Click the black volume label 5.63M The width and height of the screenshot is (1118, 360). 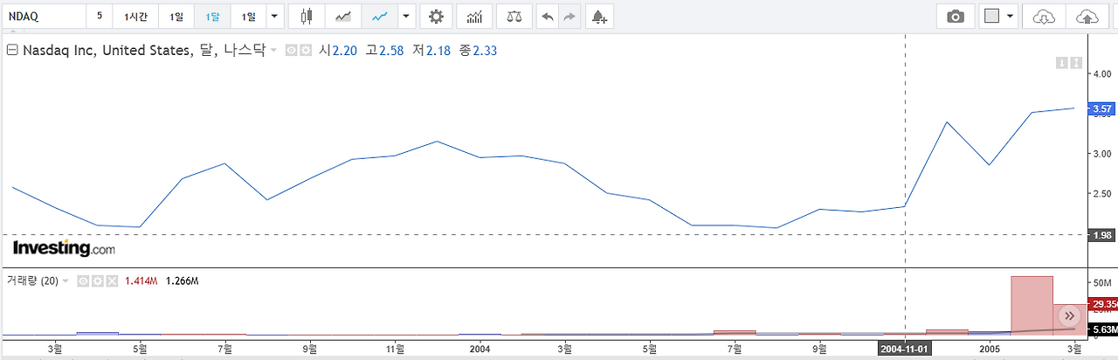click(1103, 329)
